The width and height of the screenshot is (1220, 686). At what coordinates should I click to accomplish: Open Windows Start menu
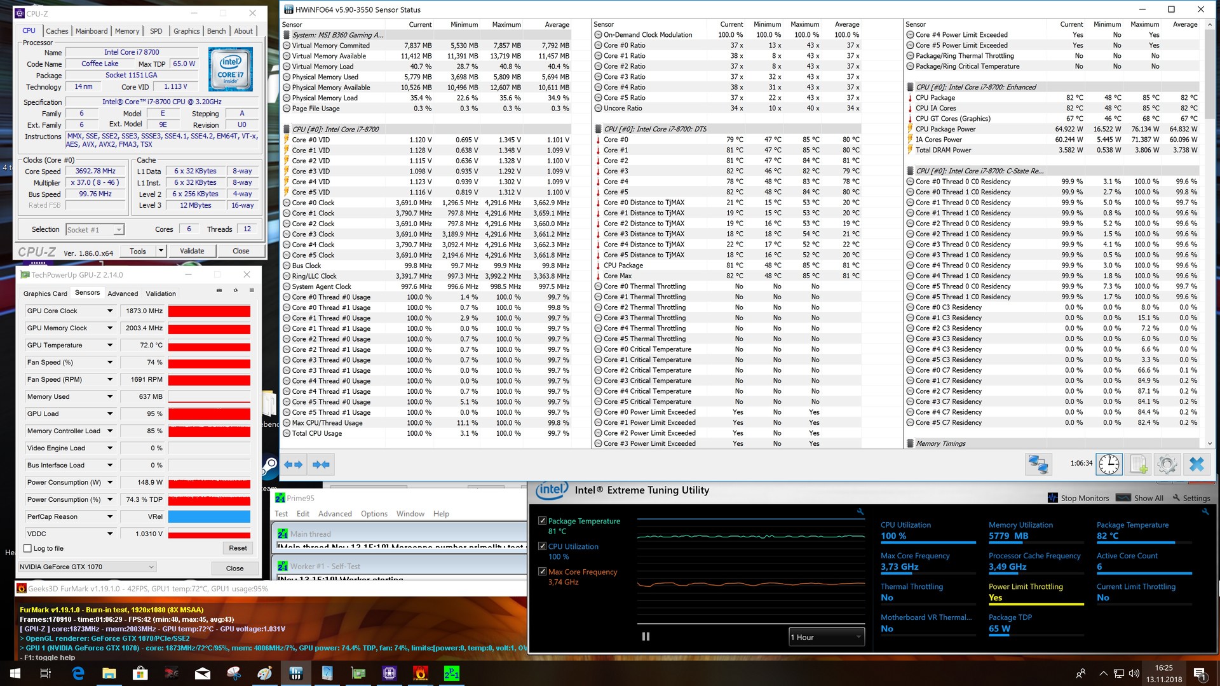point(15,673)
